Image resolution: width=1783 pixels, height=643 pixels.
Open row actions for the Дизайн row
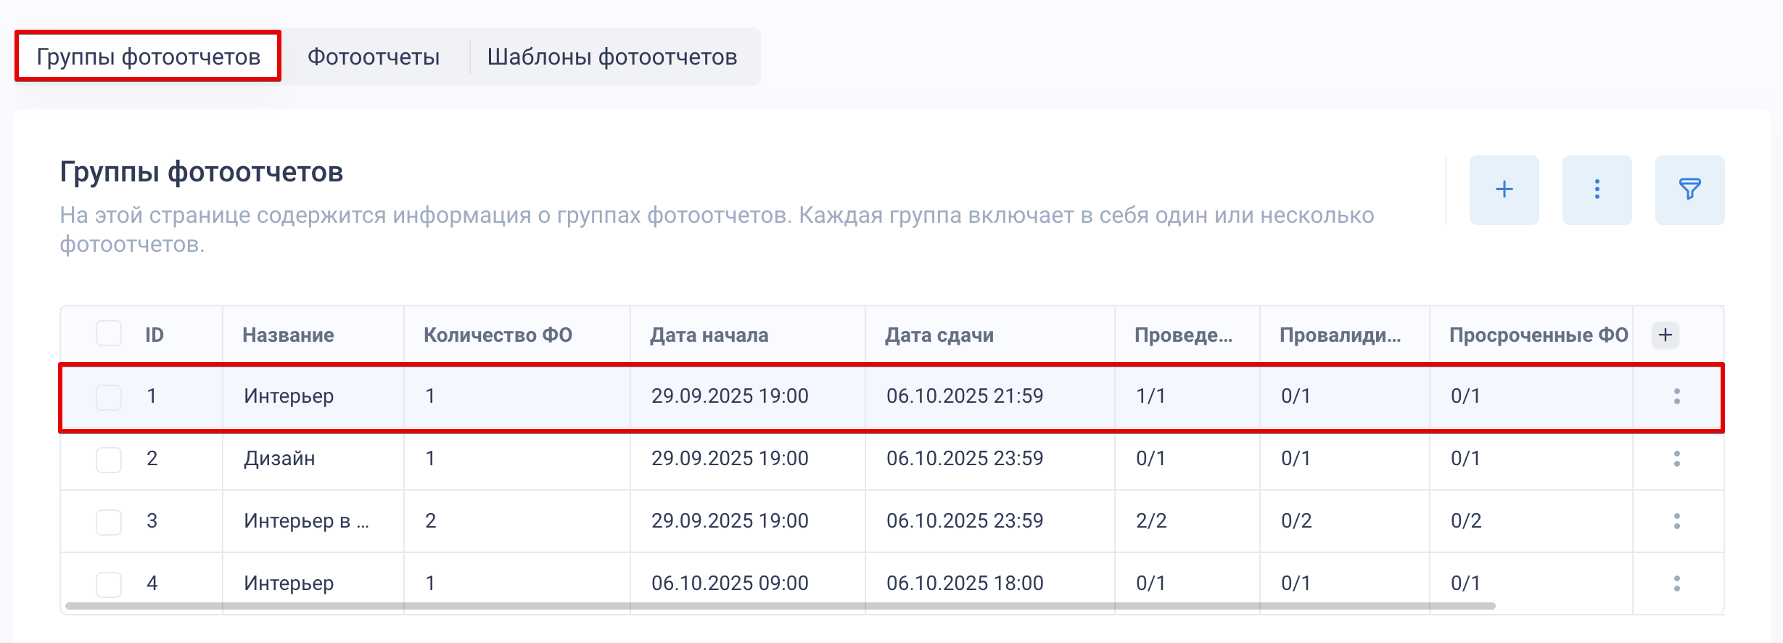1676,459
